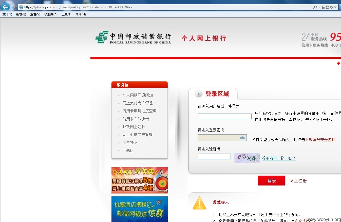This screenshot has width=341, height=222.
Task: Open the 机票酒店携程订 promotion banner
Action: [139, 209]
